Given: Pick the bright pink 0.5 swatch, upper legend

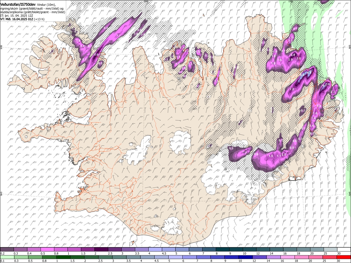Looking at the screenshot, I should tap(47, 249).
